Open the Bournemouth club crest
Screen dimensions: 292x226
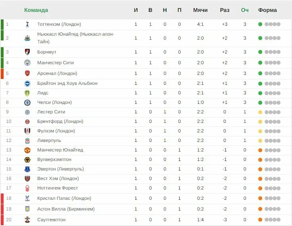pos(27,52)
